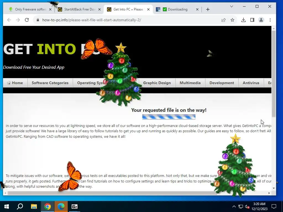Click the horizontal scrollbar thumb
283x212 pixels.
[x=112, y=193]
